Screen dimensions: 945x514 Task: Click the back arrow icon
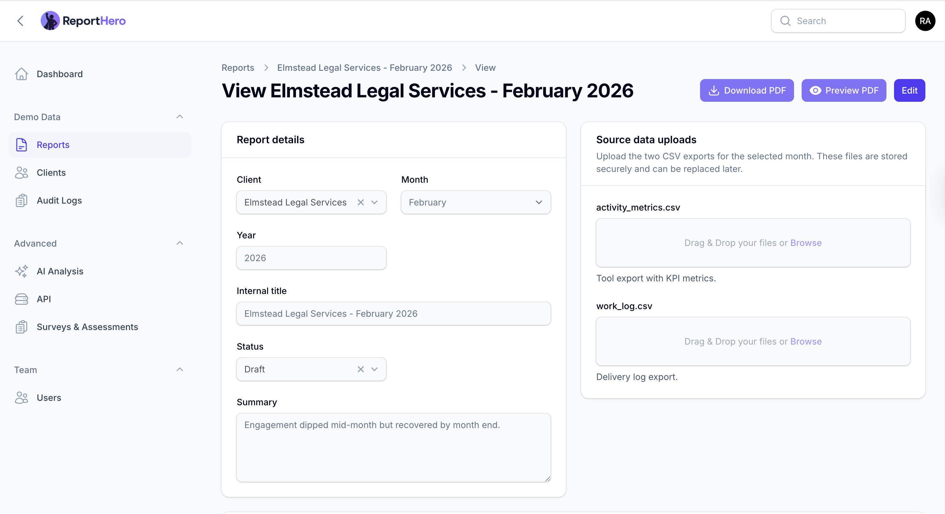[21, 21]
